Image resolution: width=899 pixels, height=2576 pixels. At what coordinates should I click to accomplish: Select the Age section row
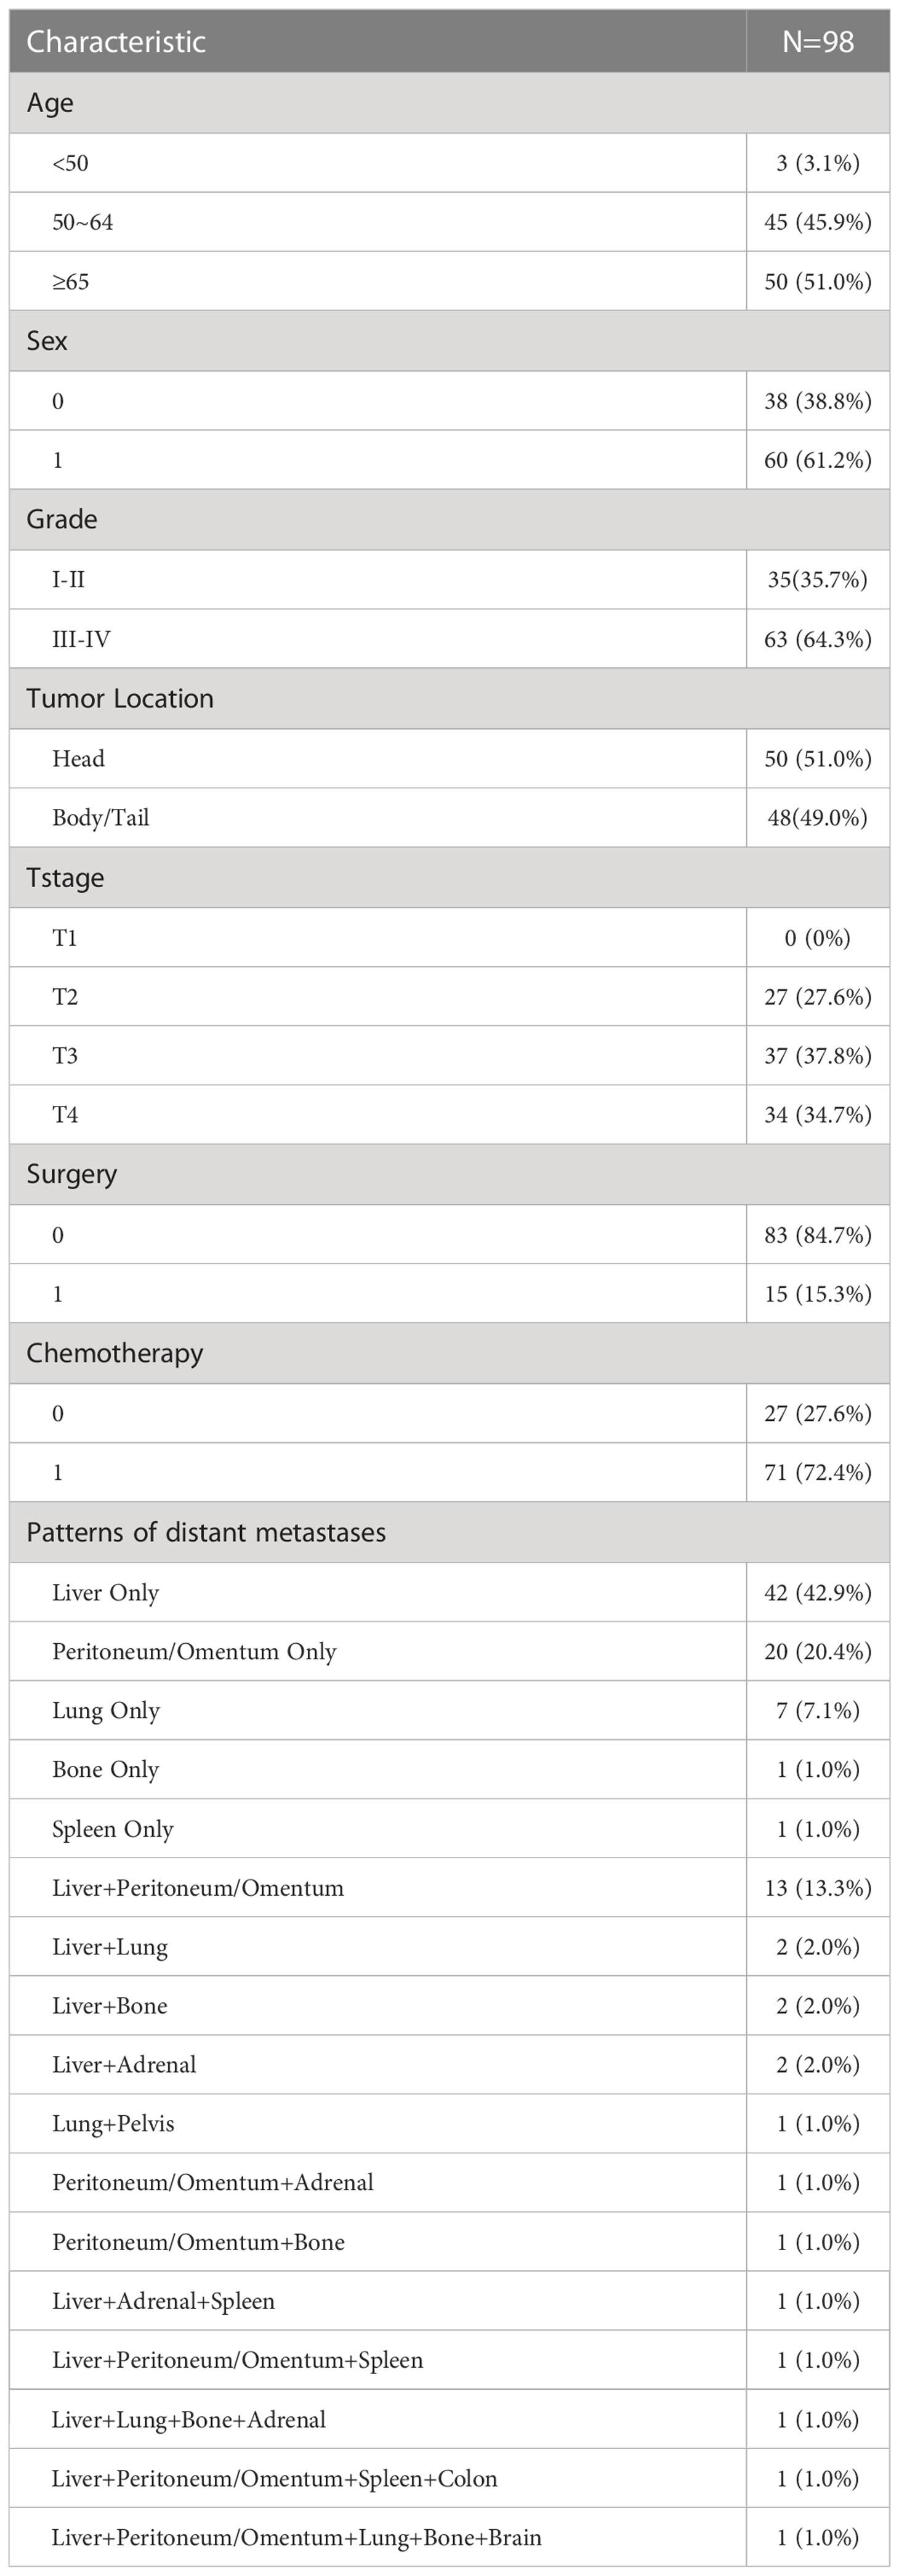[449, 103]
